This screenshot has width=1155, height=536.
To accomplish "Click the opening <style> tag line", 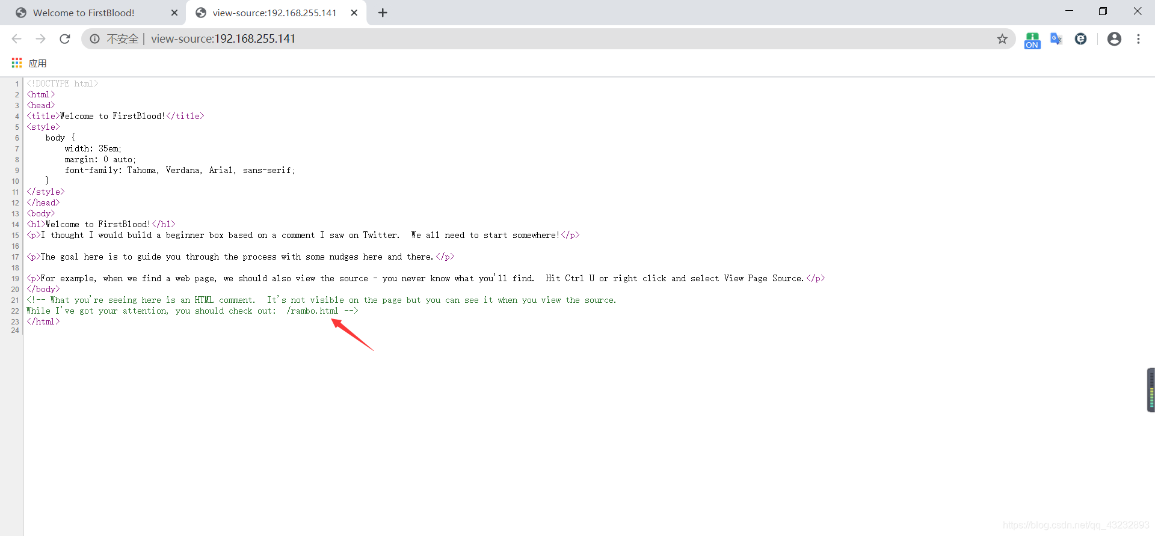I will pyautogui.click(x=43, y=127).
